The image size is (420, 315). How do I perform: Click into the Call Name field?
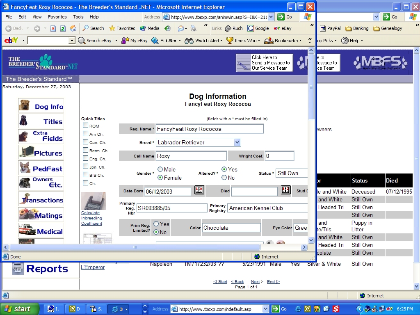[x=191, y=156]
